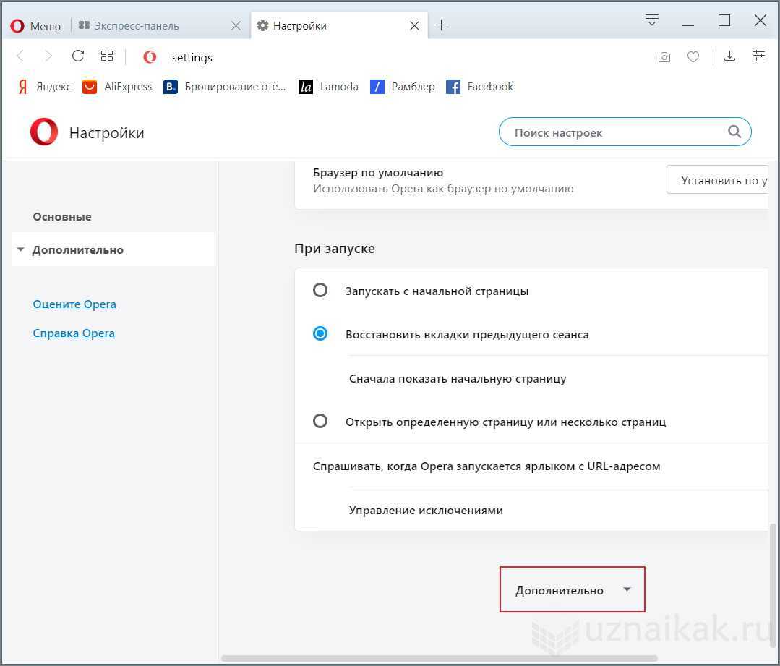Expand the Дополнительно dropdown at page bottom
Image resolution: width=780 pixels, height=666 pixels.
coord(572,590)
